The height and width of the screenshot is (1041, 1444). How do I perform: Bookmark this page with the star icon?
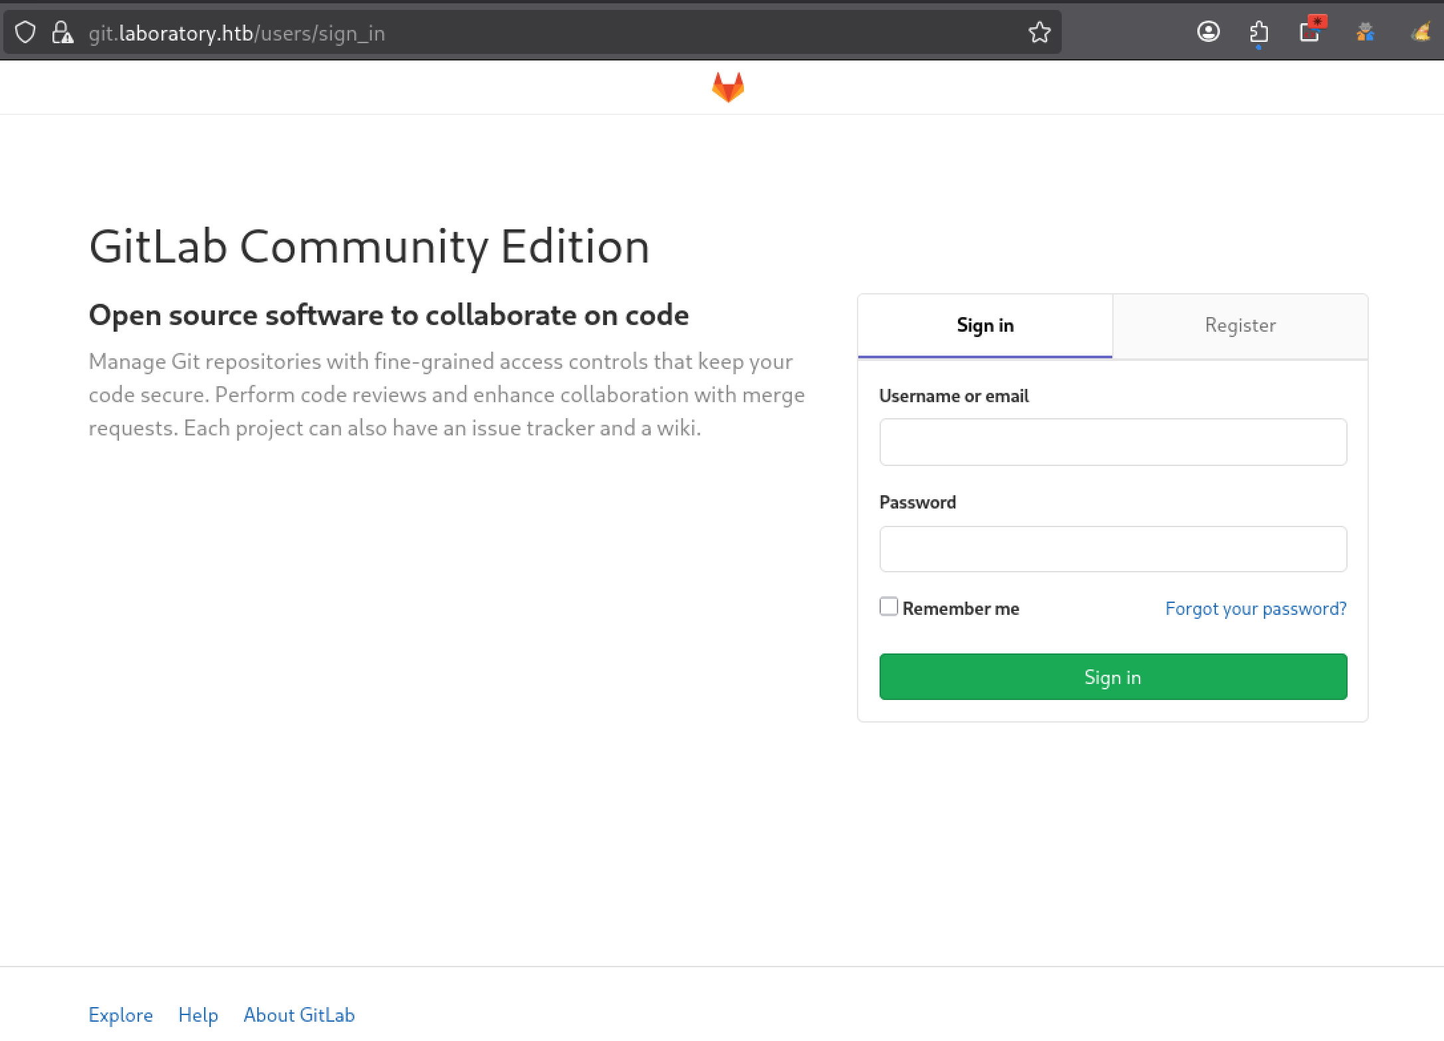click(1039, 32)
